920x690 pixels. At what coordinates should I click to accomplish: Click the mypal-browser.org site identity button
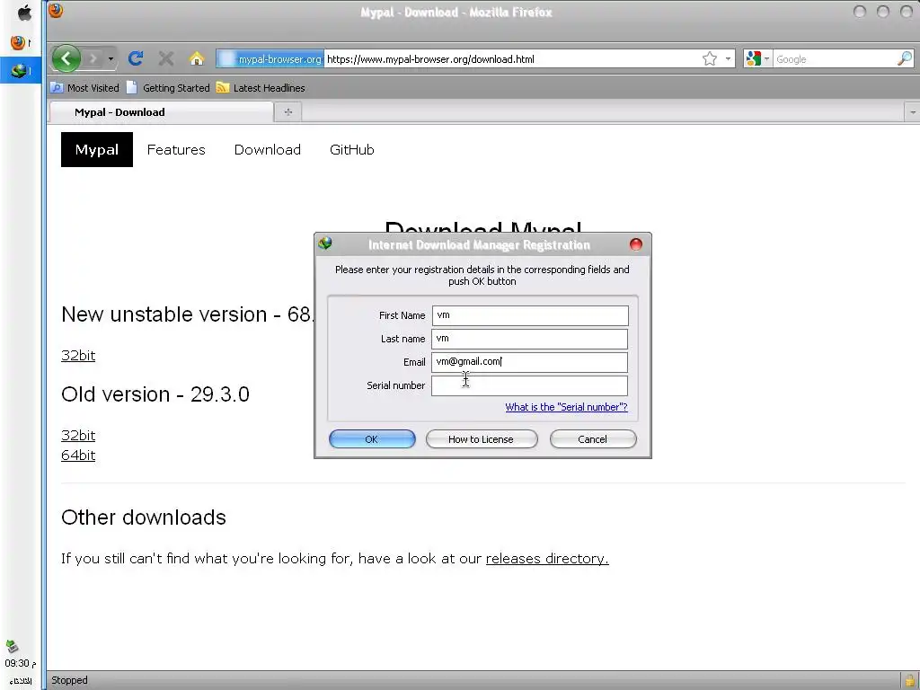point(270,58)
